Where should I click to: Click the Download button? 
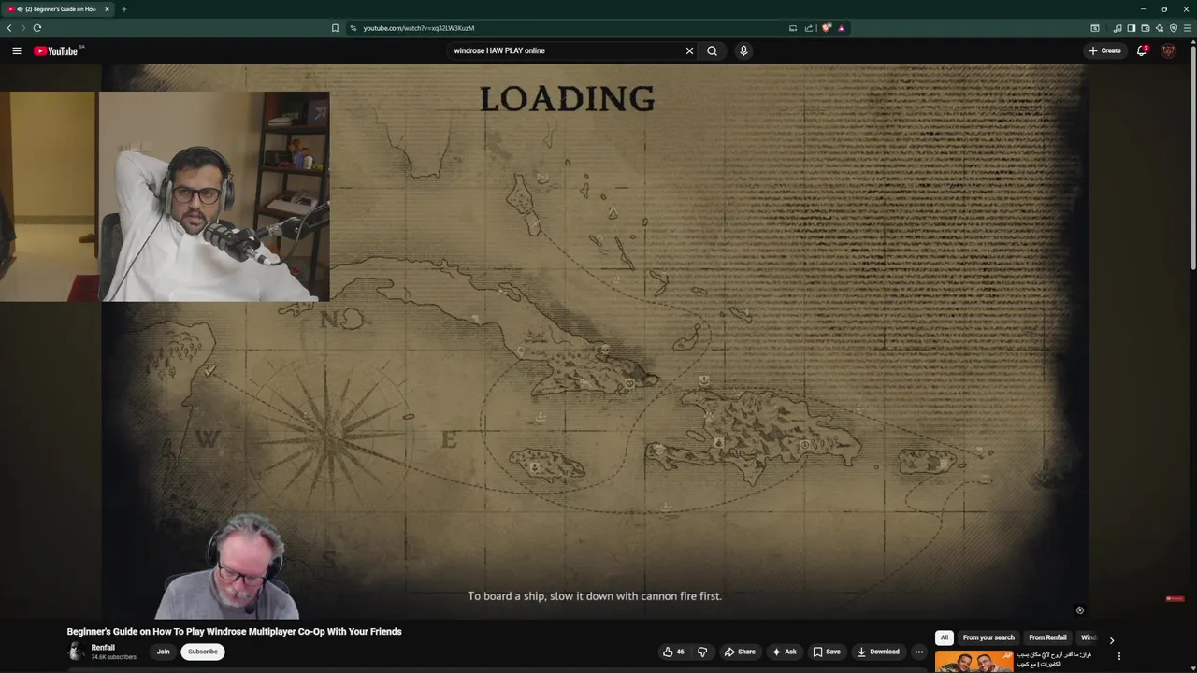tap(878, 652)
